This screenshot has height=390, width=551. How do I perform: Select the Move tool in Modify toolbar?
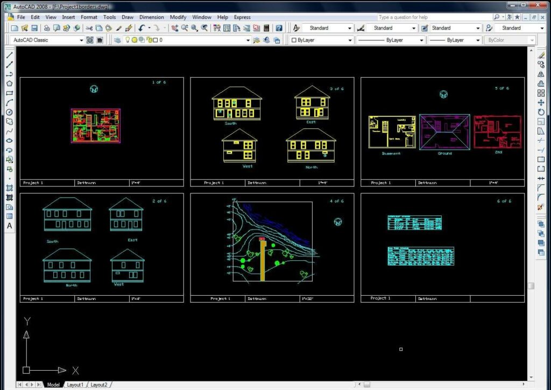tap(541, 103)
